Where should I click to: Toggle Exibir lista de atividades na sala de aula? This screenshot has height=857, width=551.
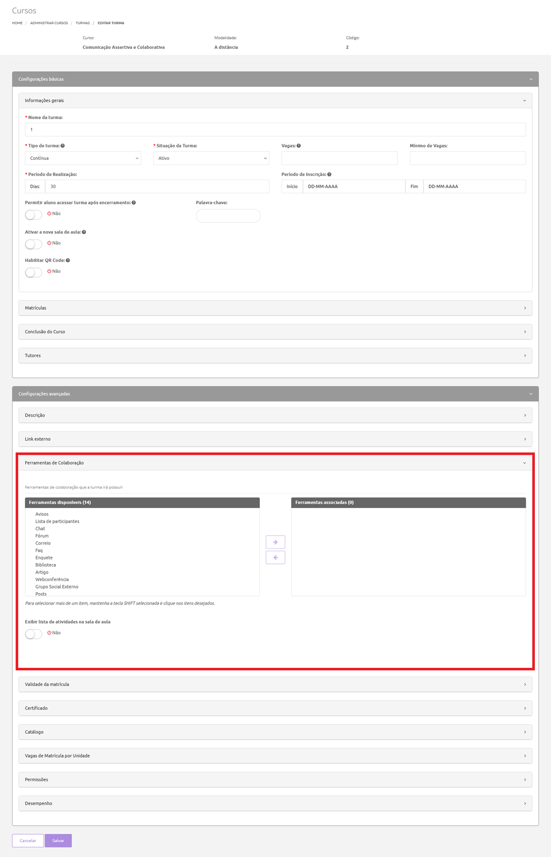34,634
